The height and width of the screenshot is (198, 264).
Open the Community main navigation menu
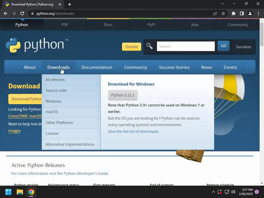[x=136, y=67]
